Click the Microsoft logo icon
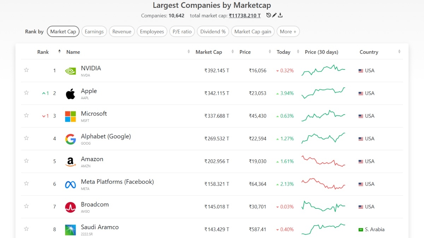Screen dimensions: 424x238 (x=70, y=116)
